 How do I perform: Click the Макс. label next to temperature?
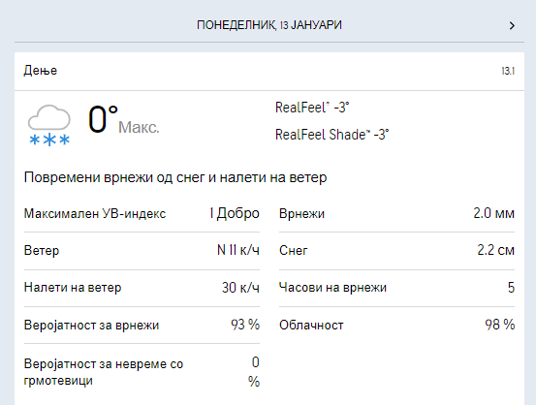coord(139,128)
